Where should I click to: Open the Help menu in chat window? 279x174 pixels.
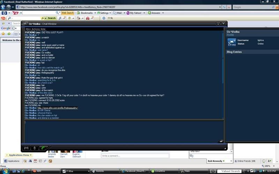pos(43,29)
